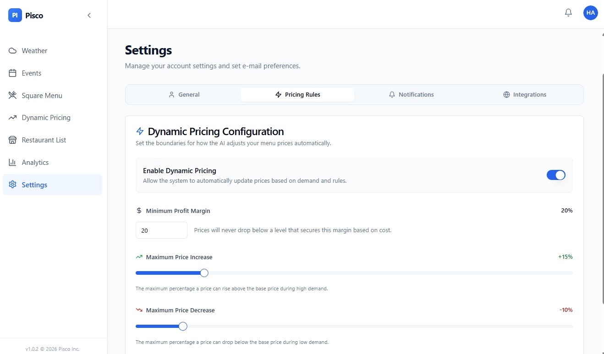Click the Dynamic Pricing trend icon
This screenshot has height=354, width=604.
(13, 118)
